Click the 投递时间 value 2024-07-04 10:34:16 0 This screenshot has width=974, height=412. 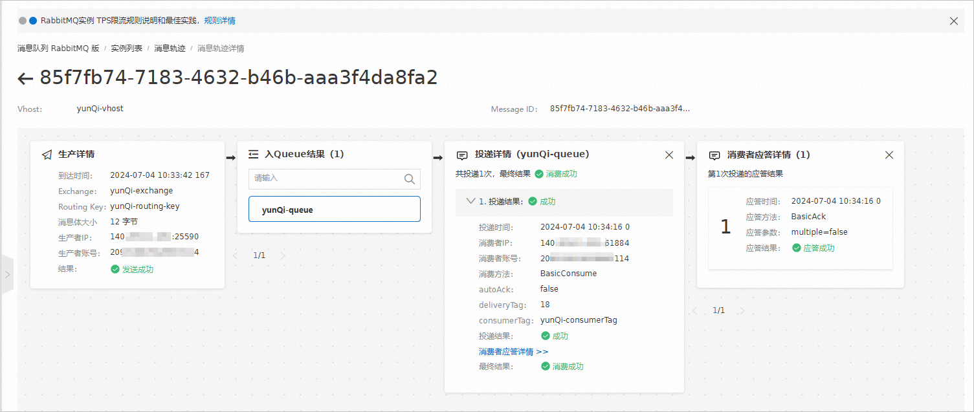[585, 227]
